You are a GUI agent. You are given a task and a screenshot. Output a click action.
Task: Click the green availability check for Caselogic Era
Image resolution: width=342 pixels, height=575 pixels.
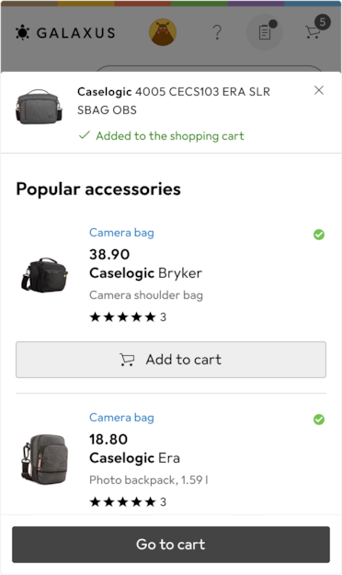coord(319,420)
